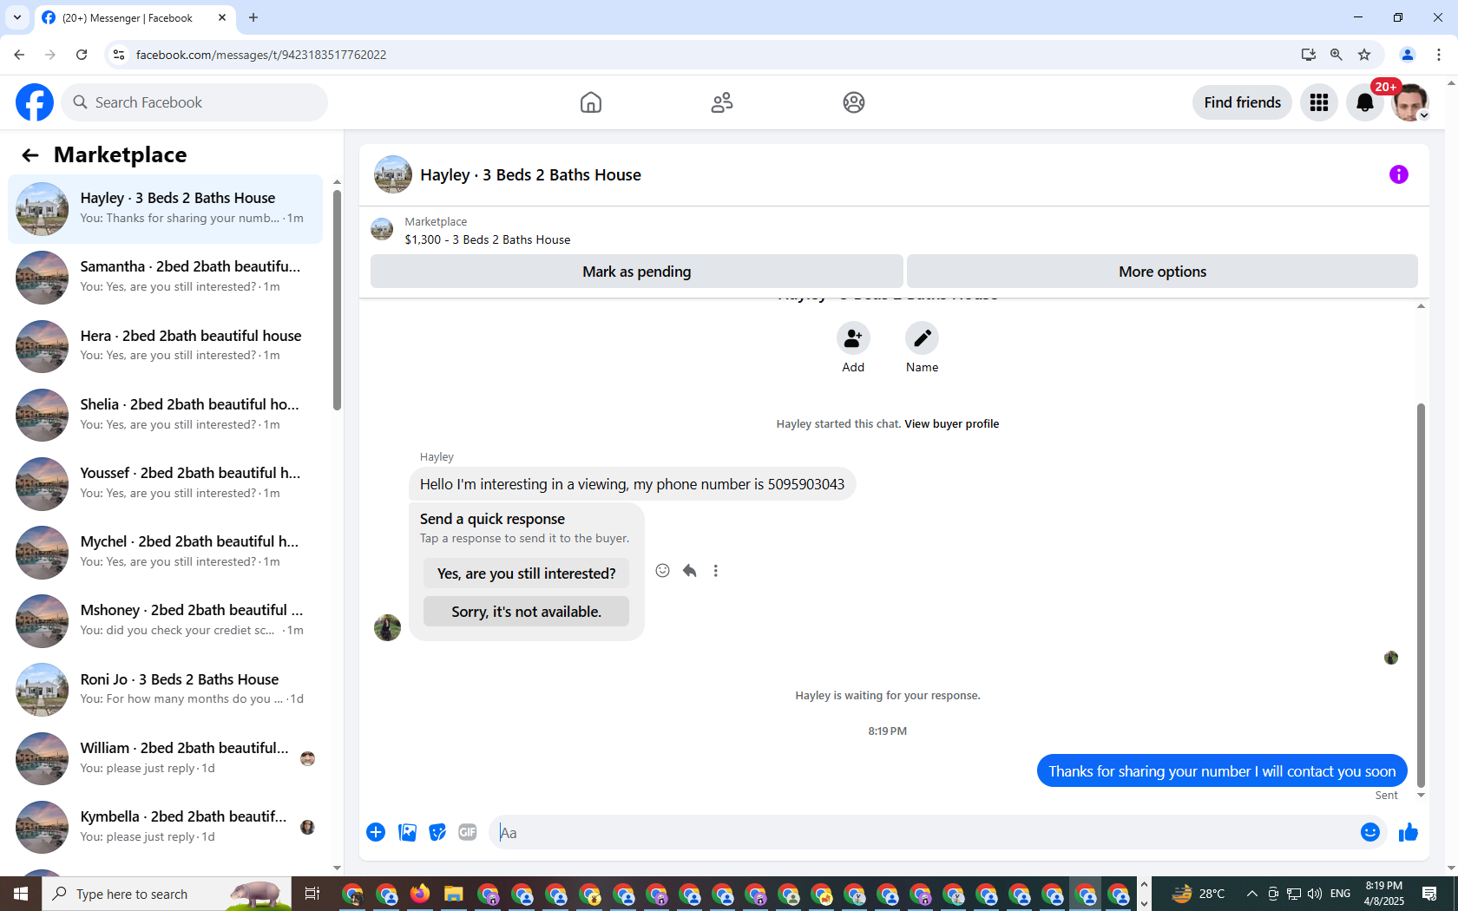Open a new browser tab
Viewport: 1458px width, 911px height.
coord(253,17)
